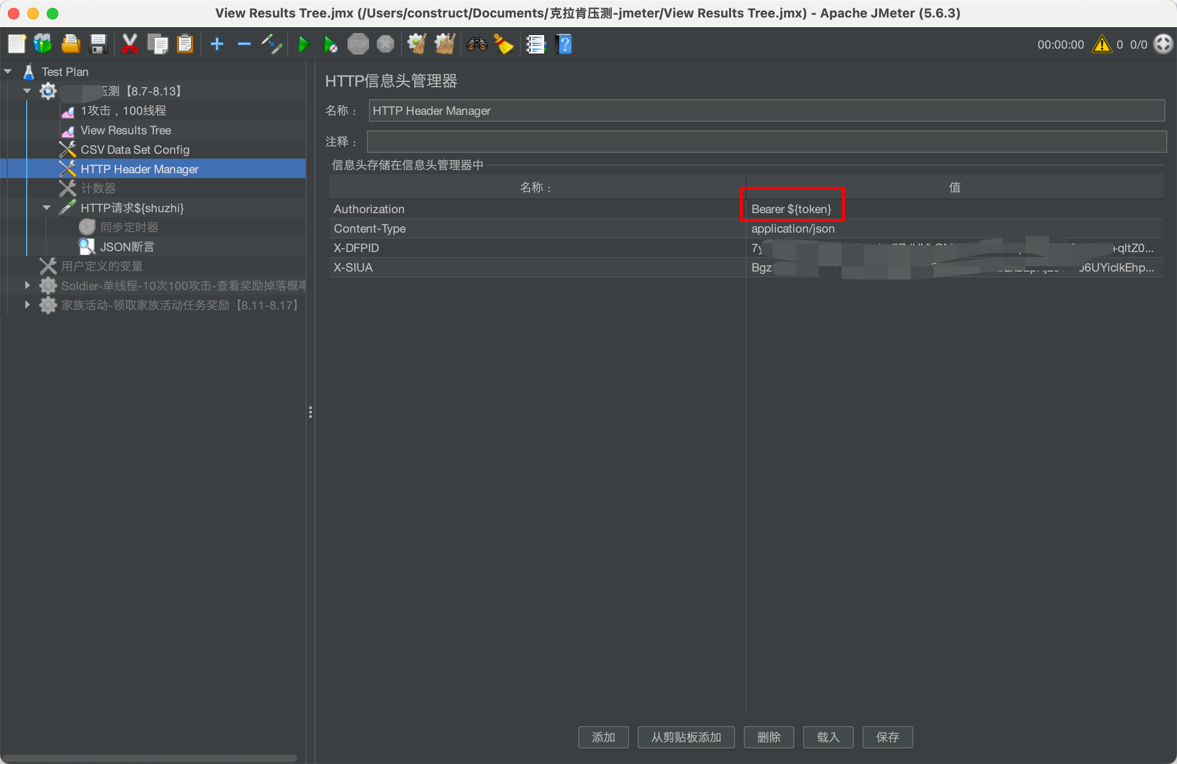Viewport: 1177px width, 764px height.
Task: Select the Authorization header name cell
Action: point(537,209)
